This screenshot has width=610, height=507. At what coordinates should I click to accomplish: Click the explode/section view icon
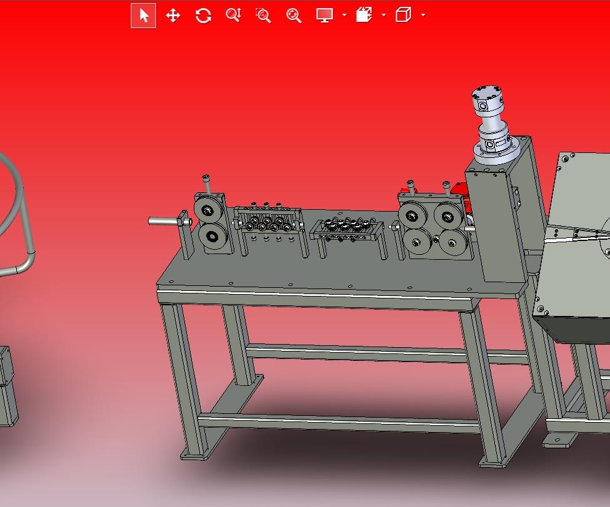[x=364, y=15]
